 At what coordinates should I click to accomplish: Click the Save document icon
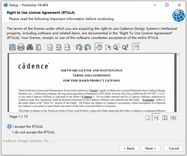tap(12, 47)
